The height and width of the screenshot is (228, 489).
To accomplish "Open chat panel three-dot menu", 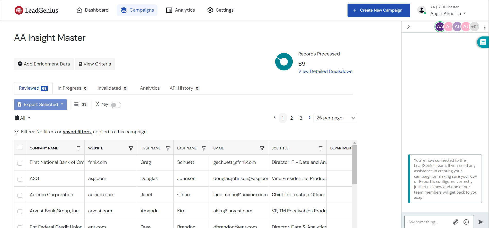I will click(485, 27).
